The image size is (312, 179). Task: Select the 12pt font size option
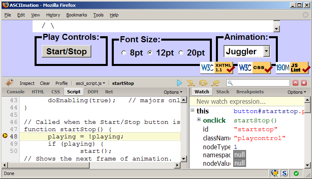(x=150, y=53)
